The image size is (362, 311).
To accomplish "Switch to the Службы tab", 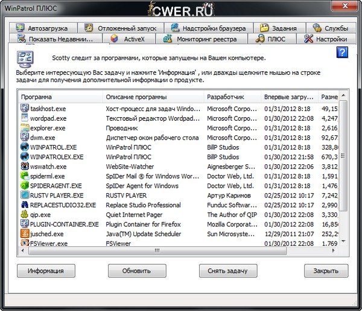I will pyautogui.click(x=329, y=28).
